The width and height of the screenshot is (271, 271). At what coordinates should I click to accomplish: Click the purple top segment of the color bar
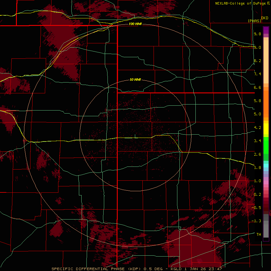(266, 30)
